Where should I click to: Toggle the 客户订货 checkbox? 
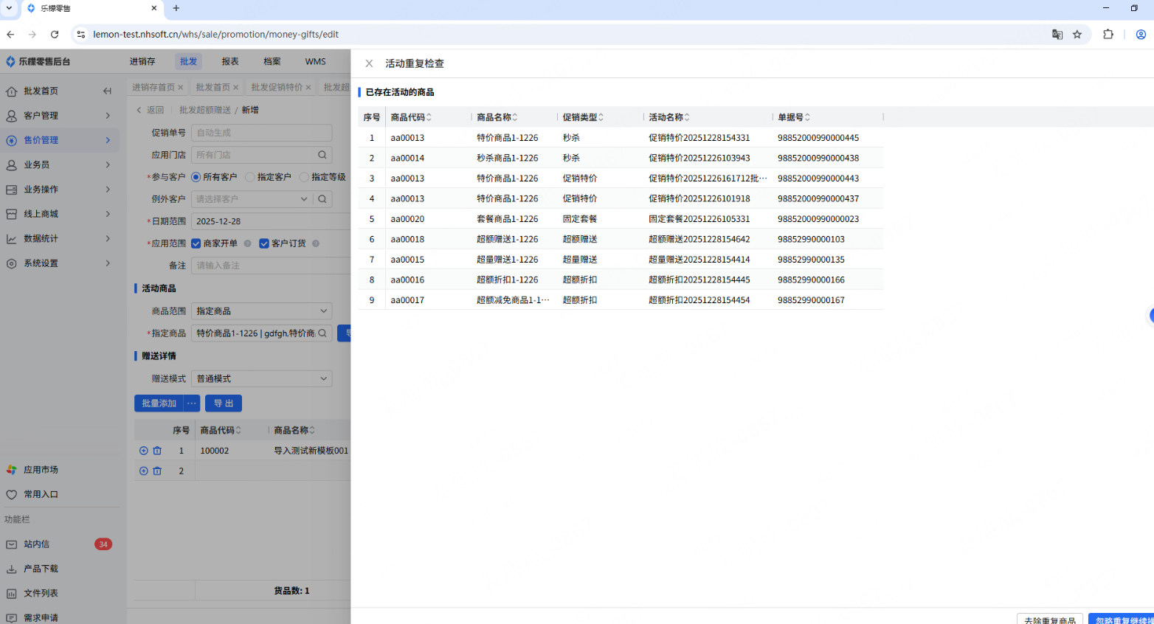[x=264, y=243]
